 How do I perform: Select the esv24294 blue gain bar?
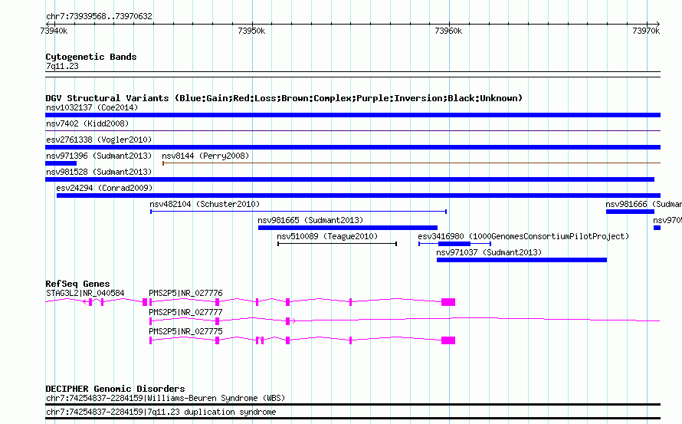pyautogui.click(x=359, y=196)
